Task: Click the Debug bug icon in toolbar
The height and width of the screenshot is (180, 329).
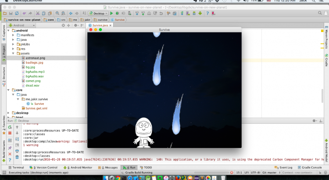Action: [x=117, y=14]
